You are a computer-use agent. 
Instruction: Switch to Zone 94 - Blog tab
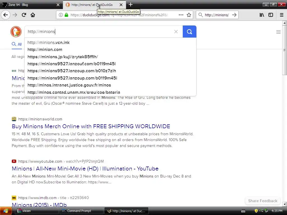31,5
